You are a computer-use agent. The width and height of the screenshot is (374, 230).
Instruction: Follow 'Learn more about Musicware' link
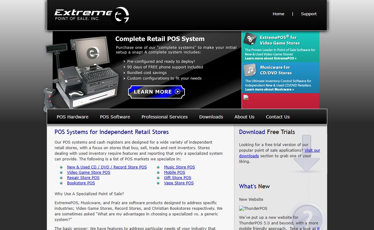tap(269, 90)
